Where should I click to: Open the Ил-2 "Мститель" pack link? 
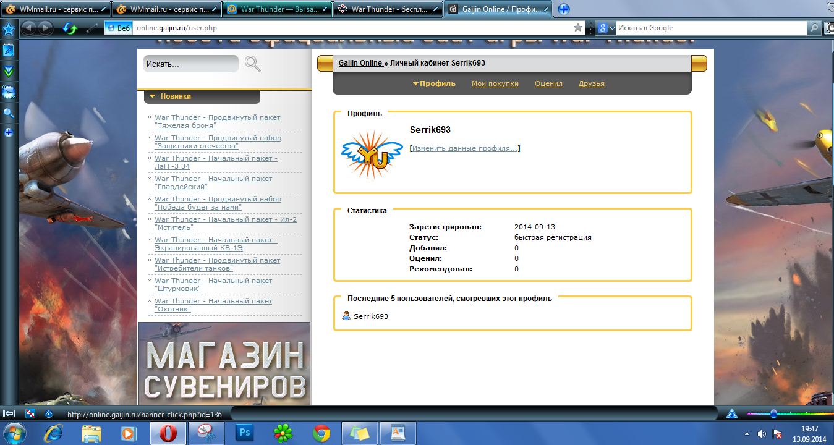coord(226,223)
